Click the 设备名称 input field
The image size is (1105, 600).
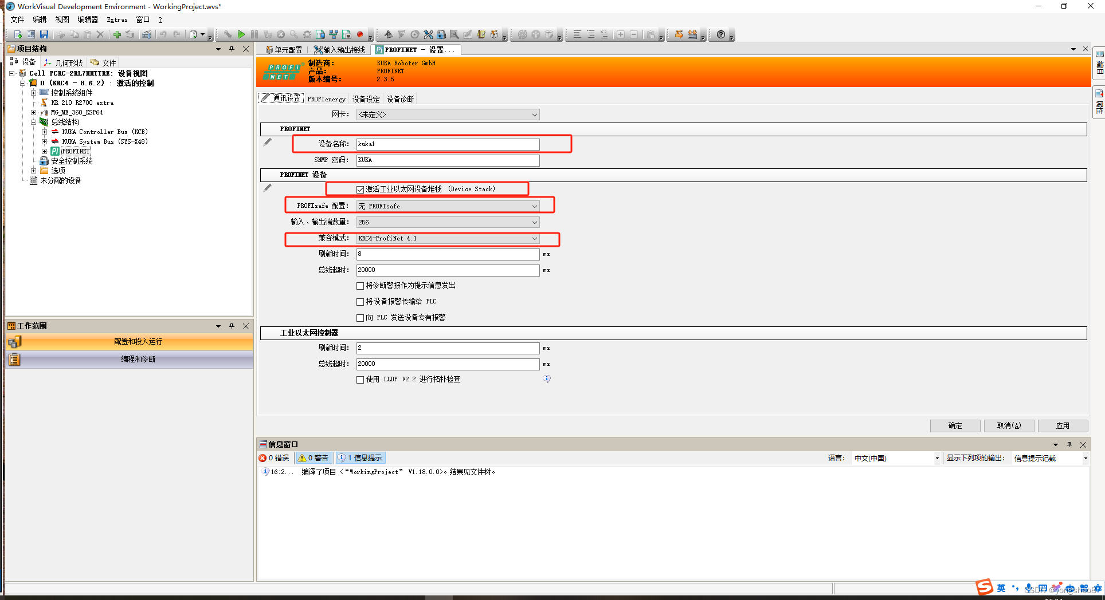click(x=448, y=144)
